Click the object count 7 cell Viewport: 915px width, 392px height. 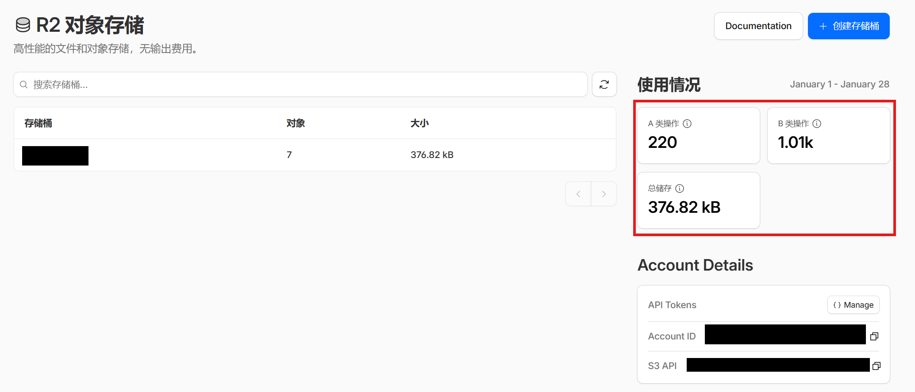(x=289, y=155)
